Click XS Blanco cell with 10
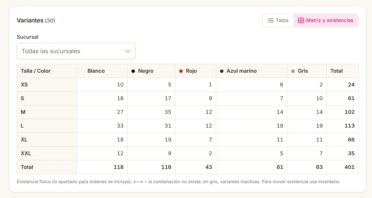 102,85
